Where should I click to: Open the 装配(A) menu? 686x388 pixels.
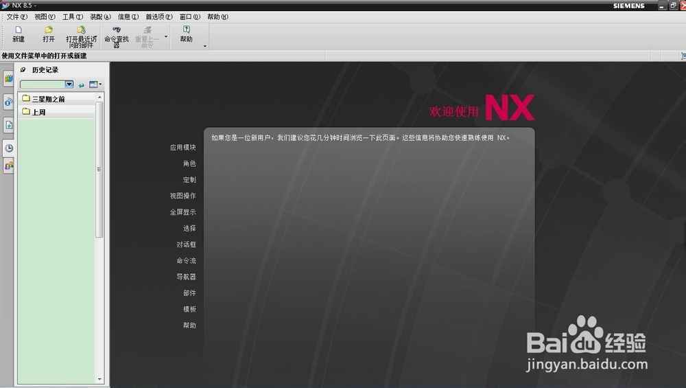click(100, 16)
